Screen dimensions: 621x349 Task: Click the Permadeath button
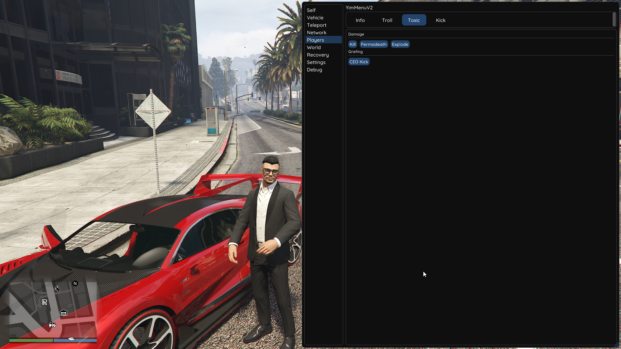click(x=374, y=44)
